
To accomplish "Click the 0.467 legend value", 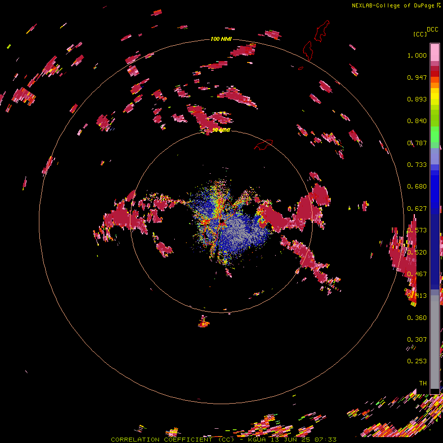I will pyautogui.click(x=417, y=274).
